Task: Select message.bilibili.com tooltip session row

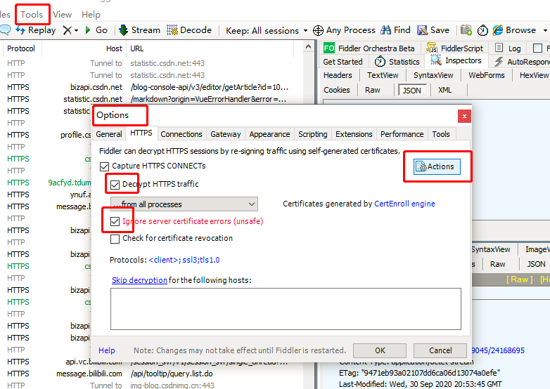Action: point(151,374)
